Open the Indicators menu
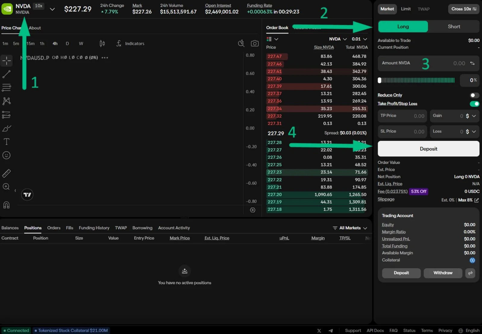Screen dimensions: 482x334 [x=130, y=44]
